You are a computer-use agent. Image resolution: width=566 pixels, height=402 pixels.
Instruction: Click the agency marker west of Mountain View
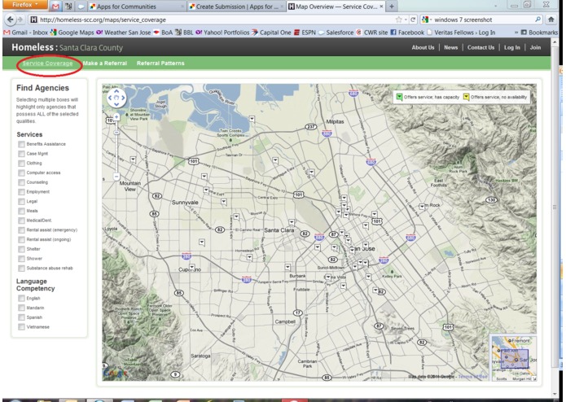(133, 159)
